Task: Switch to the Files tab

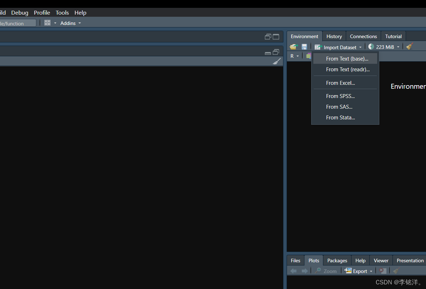Action: point(295,260)
